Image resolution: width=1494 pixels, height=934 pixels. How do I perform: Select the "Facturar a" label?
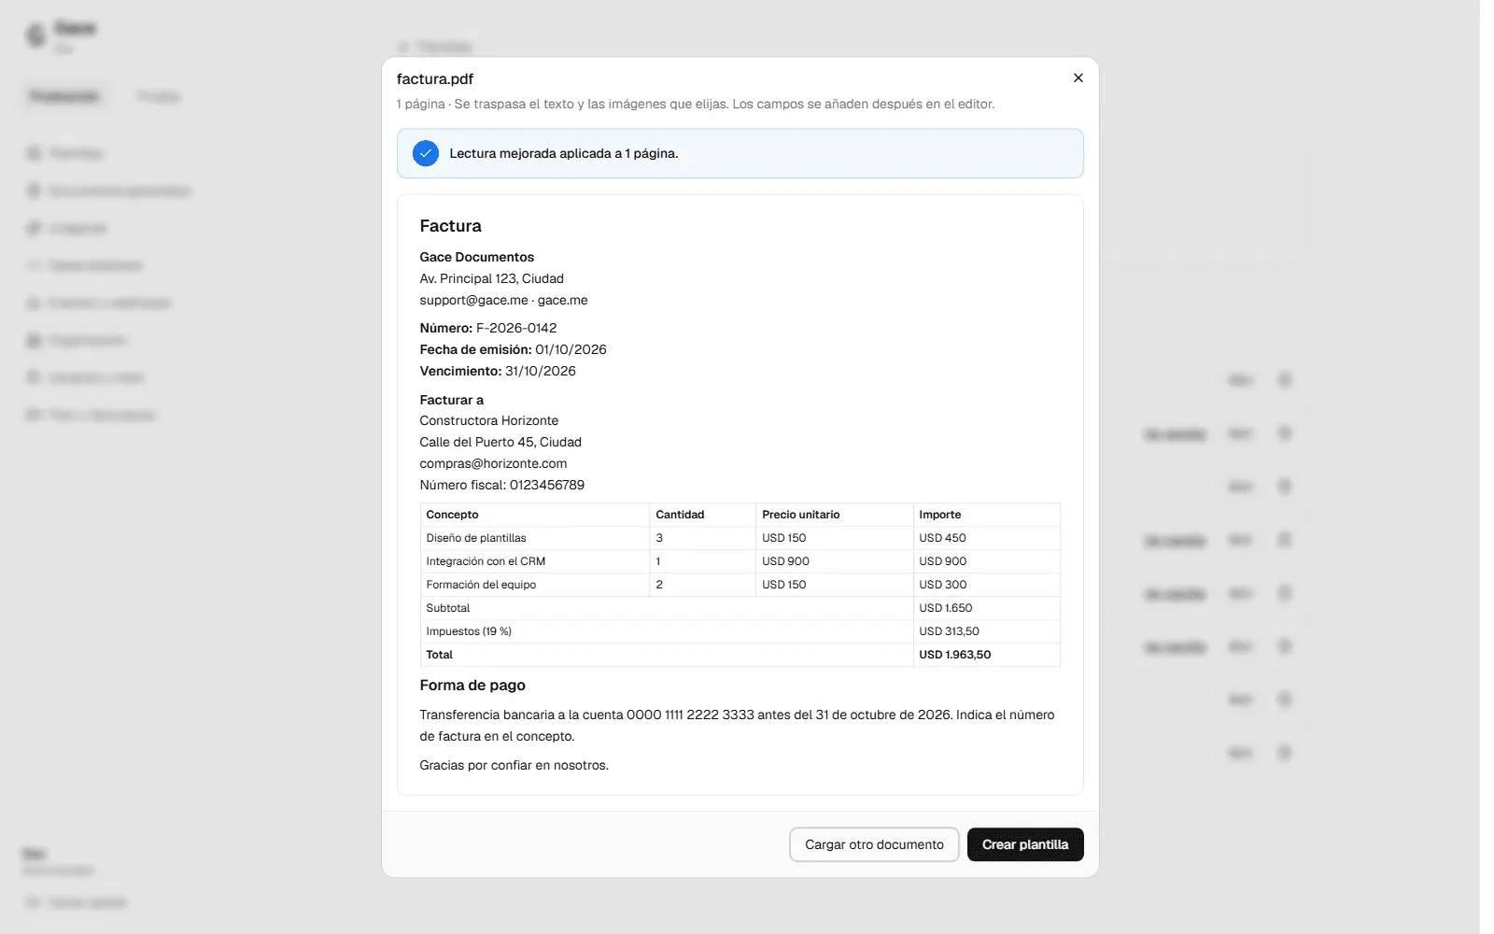point(451,400)
